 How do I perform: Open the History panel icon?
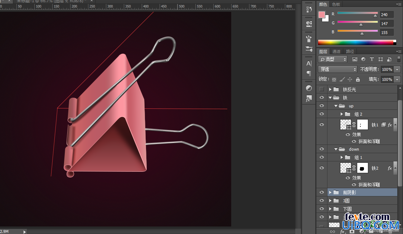[309, 9]
